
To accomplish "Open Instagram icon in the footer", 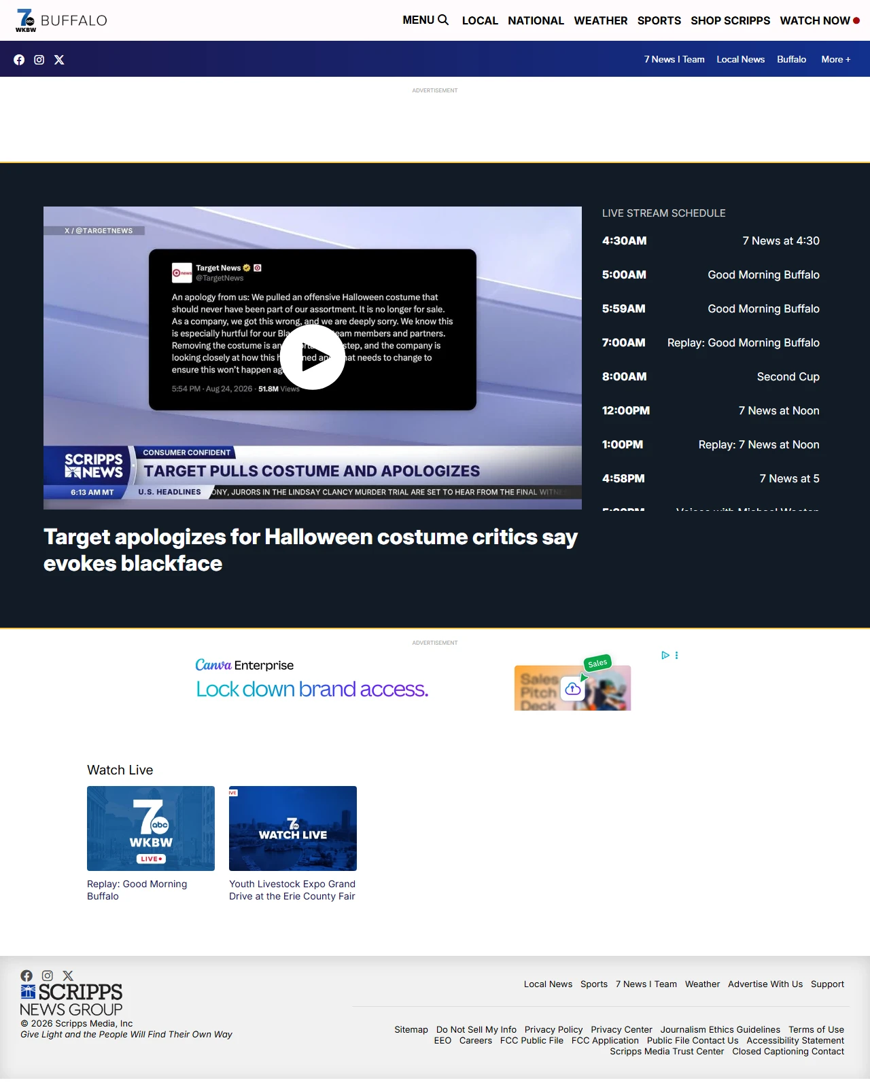I will (48, 976).
